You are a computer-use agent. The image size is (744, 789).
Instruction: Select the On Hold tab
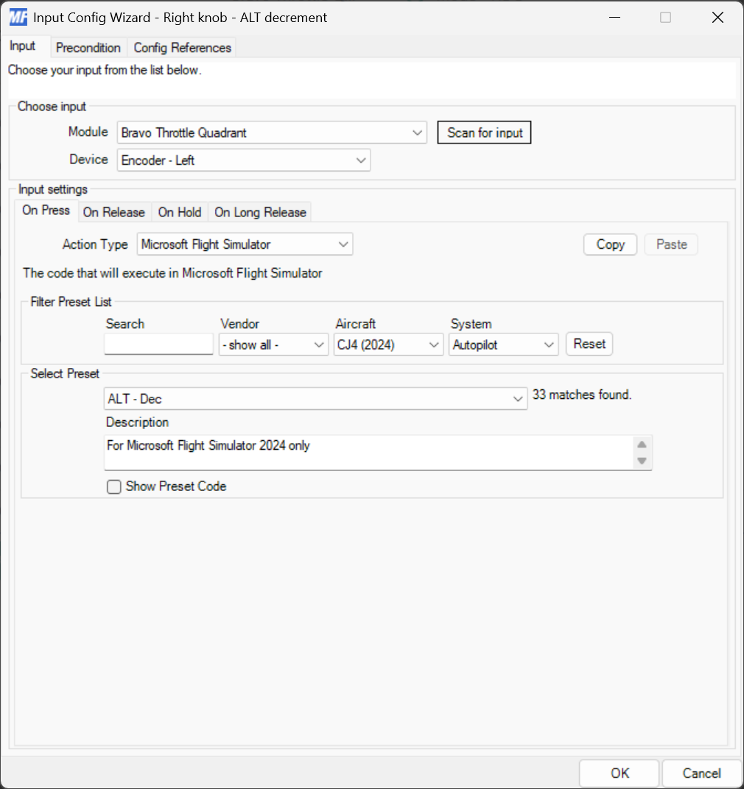coord(180,213)
